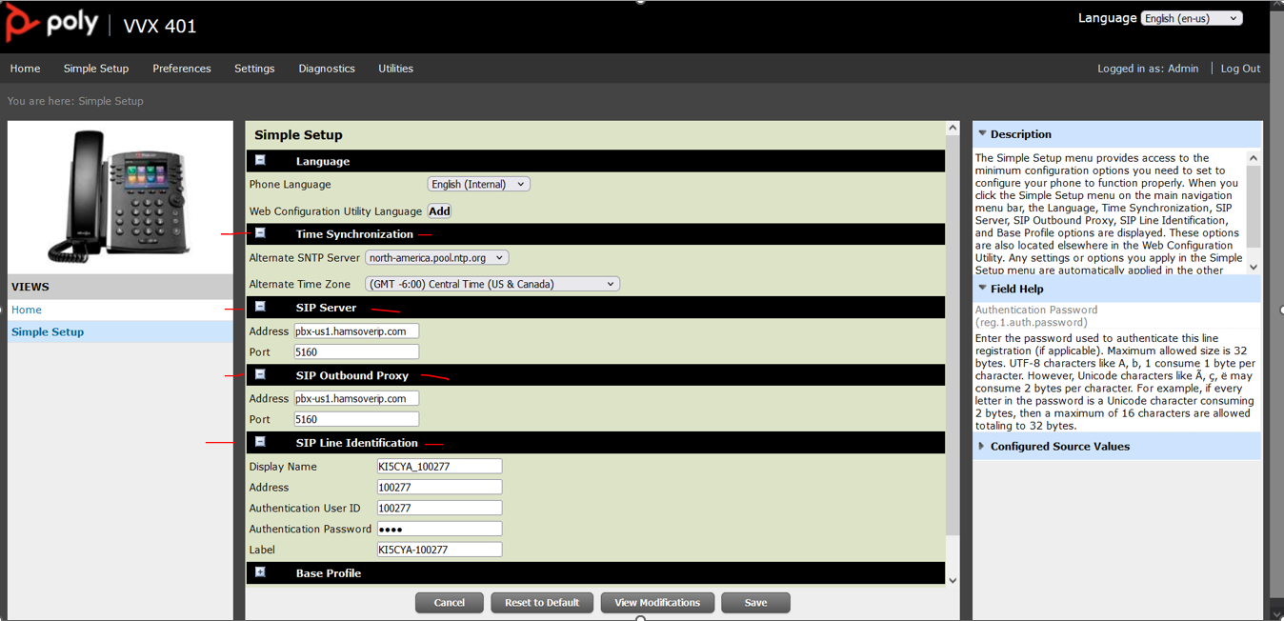The image size is (1284, 621).
Task: Click the Save button
Action: point(755,603)
